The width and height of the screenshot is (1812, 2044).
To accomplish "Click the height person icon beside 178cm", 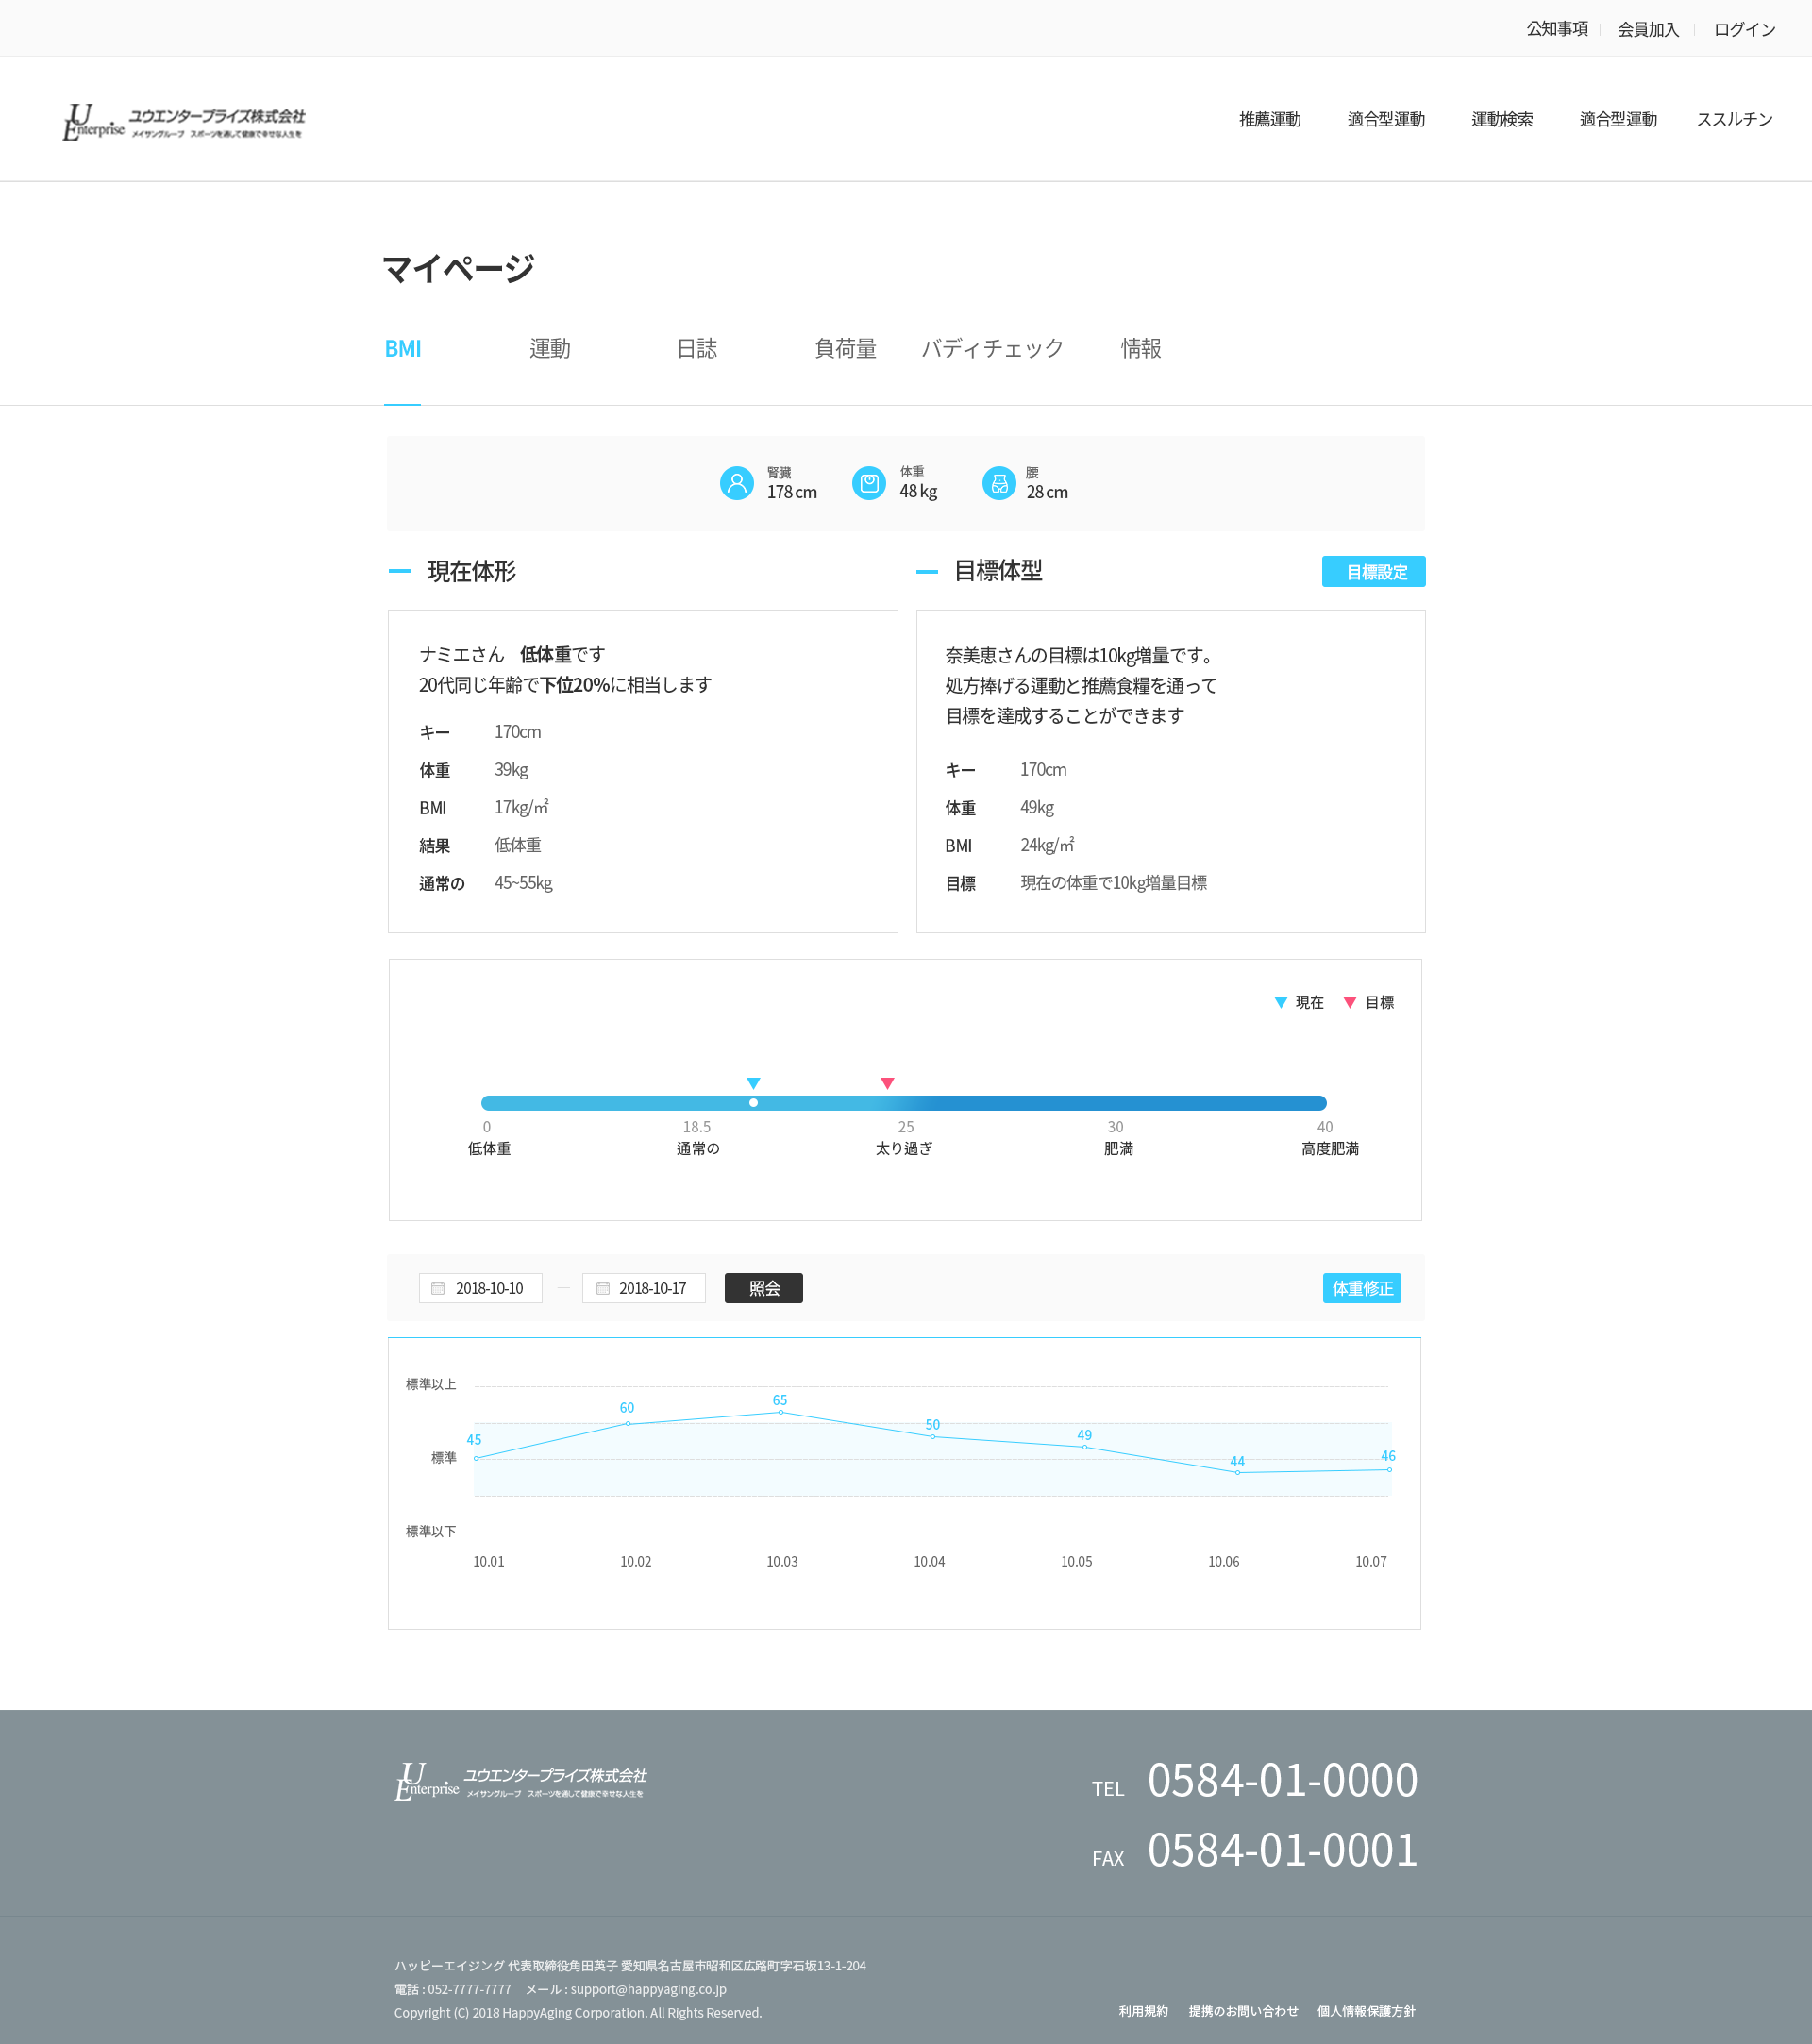I will [x=737, y=483].
